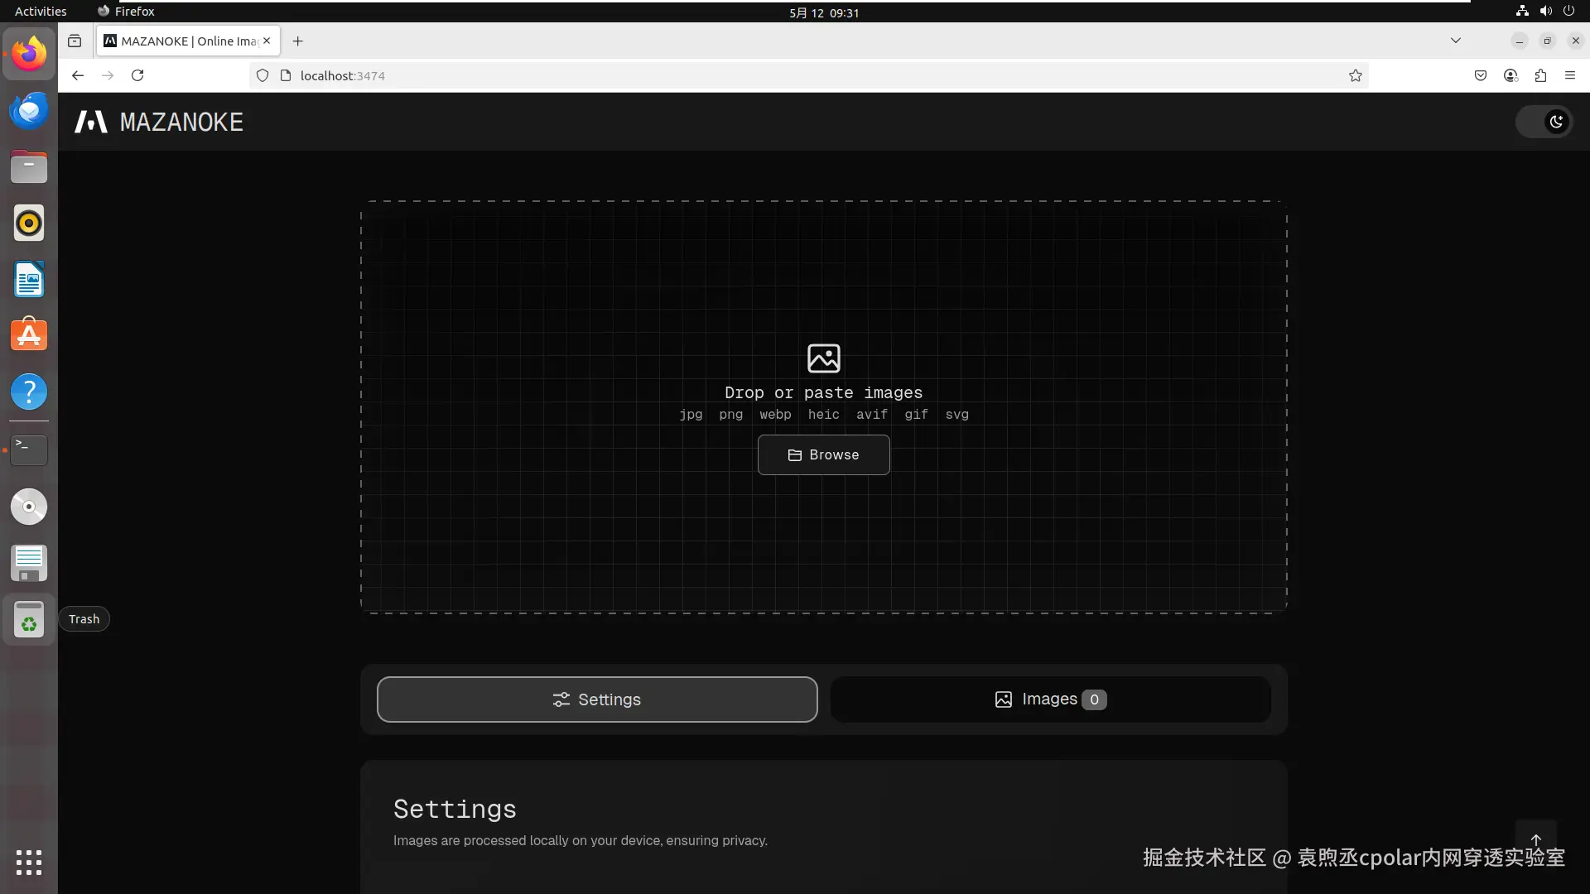Open the Firefox application menu
Screen dimensions: 1590x894
pos(1570,75)
